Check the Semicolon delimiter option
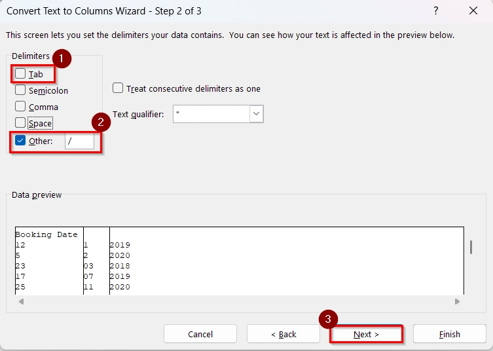 click(x=20, y=90)
